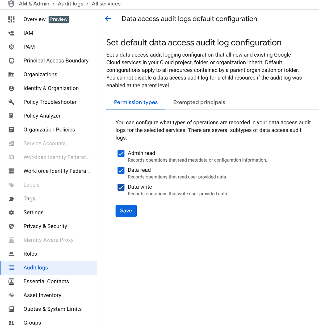Click the back arrow to return
The height and width of the screenshot is (329, 319).
(108, 19)
